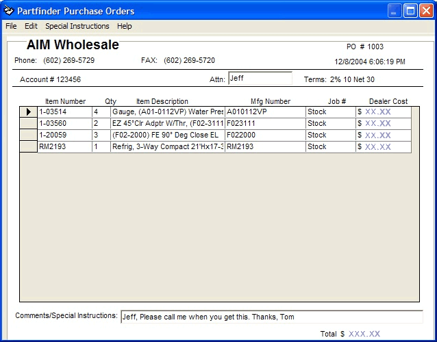Click the Dealer Cost column header

click(388, 101)
